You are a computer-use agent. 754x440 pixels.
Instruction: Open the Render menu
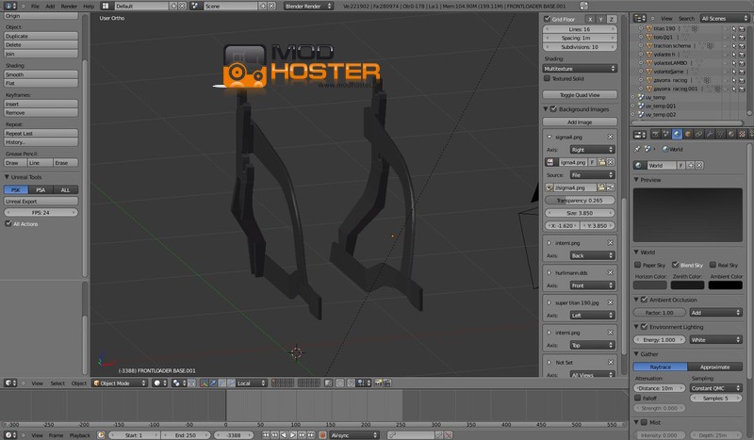coord(69,7)
